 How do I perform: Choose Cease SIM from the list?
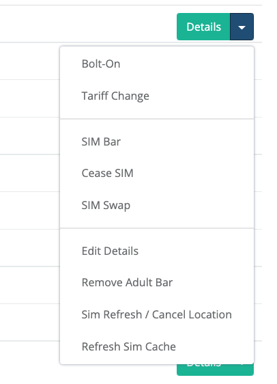[157, 173]
